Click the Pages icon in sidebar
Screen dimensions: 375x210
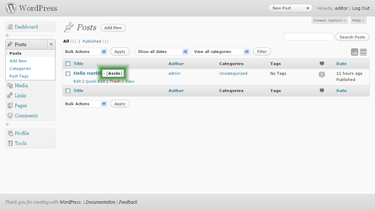coord(10,106)
